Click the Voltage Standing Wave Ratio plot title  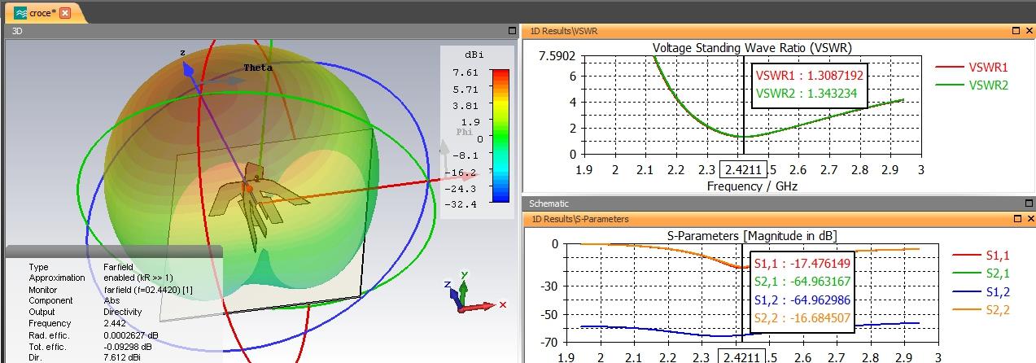[752, 47]
